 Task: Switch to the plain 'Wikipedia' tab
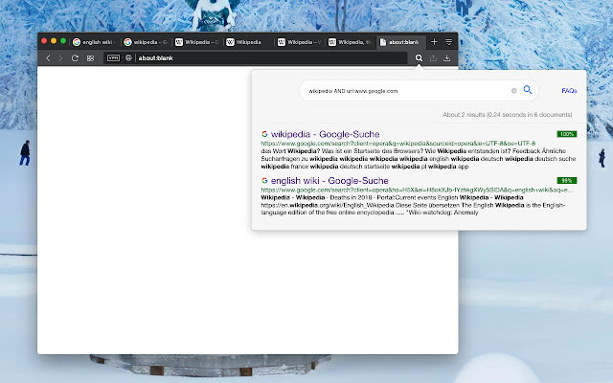pyautogui.click(x=248, y=42)
